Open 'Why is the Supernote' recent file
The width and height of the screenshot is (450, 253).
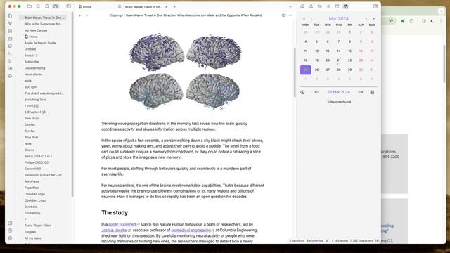(x=43, y=24)
